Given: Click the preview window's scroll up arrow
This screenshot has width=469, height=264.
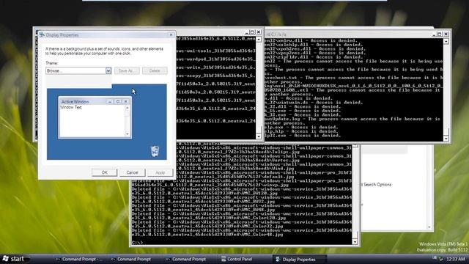Looking at the screenshot, I should (128, 108).
